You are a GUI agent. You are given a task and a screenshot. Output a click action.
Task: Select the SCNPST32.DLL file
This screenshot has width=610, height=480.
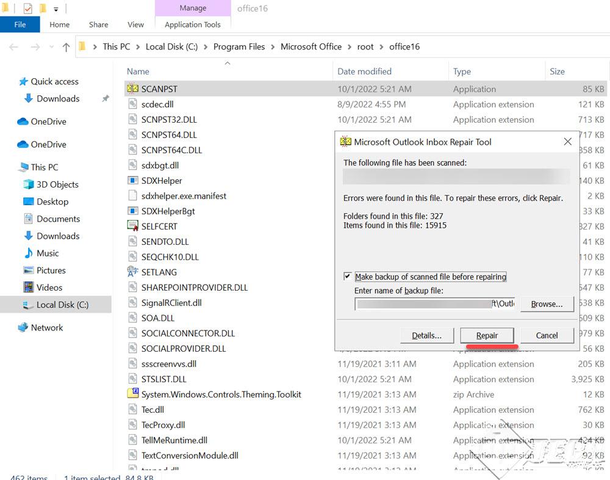point(169,119)
